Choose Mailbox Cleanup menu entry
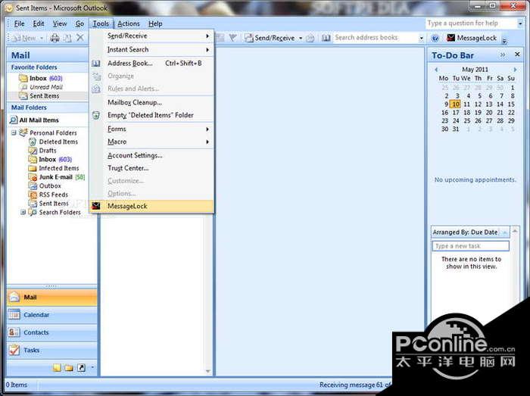The image size is (530, 396). 151,102
